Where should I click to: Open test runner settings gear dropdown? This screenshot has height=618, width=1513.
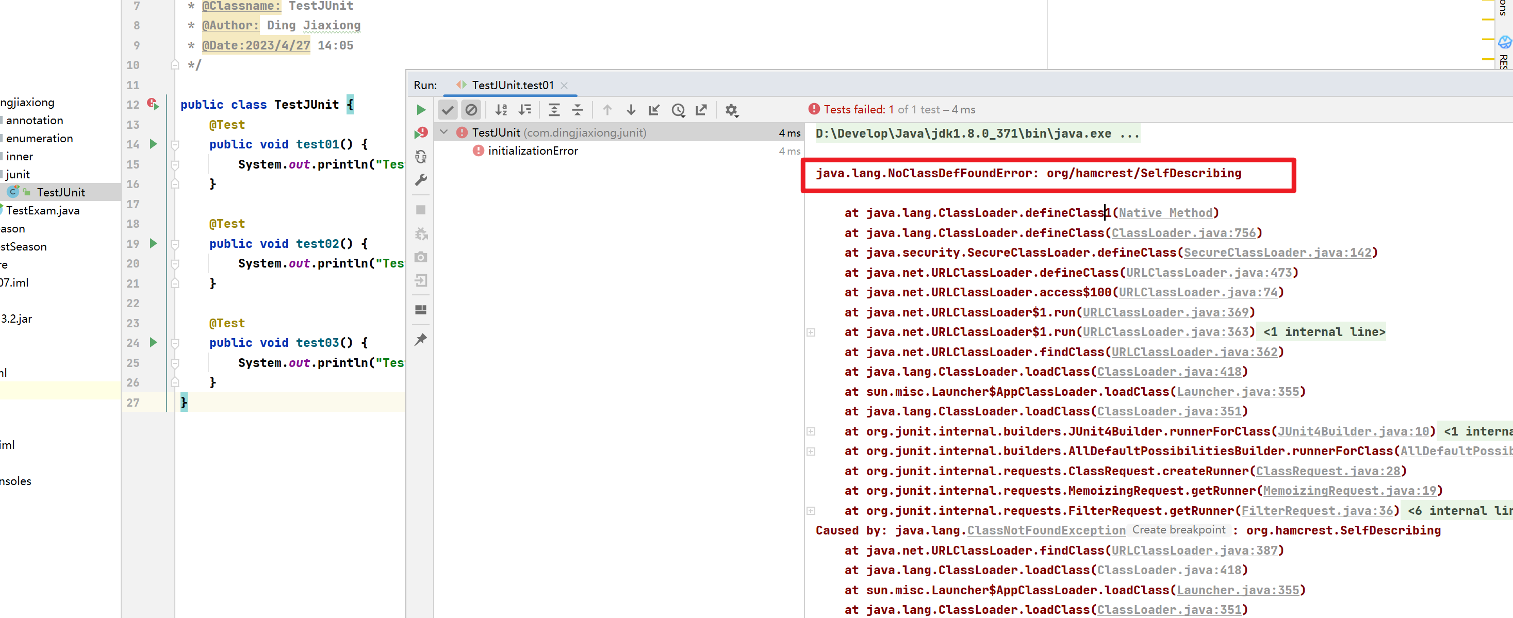[x=731, y=110]
